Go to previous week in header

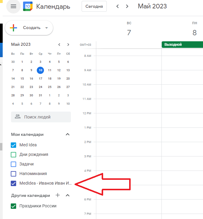point(117,6)
